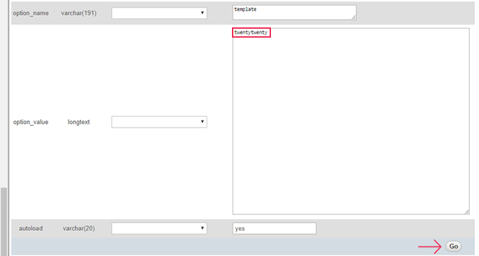
Task: Click the option_value column label
Action: [x=31, y=122]
